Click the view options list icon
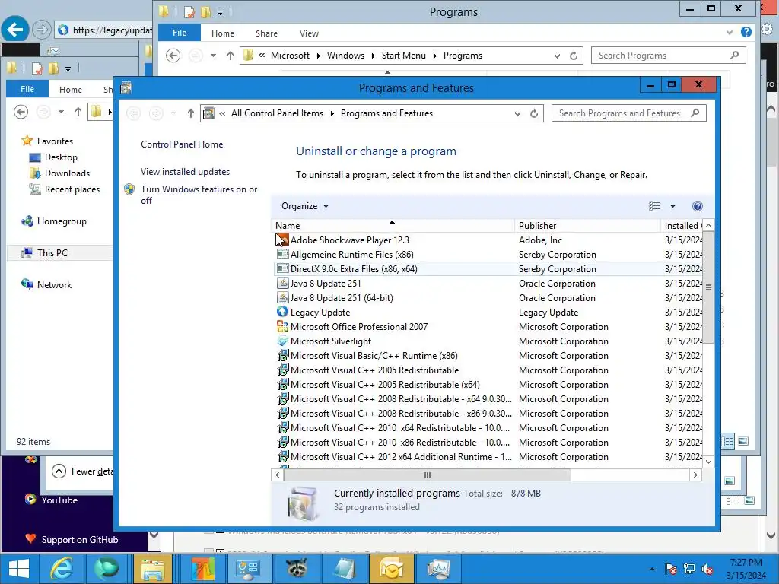This screenshot has width=779, height=584. tap(655, 205)
